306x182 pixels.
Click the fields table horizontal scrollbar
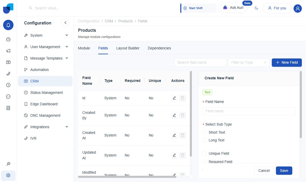click(x=127, y=177)
